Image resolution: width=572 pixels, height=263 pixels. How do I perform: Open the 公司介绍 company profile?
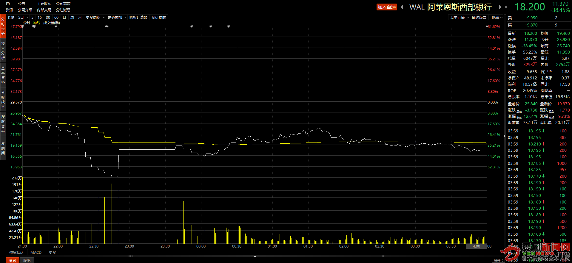click(25, 10)
